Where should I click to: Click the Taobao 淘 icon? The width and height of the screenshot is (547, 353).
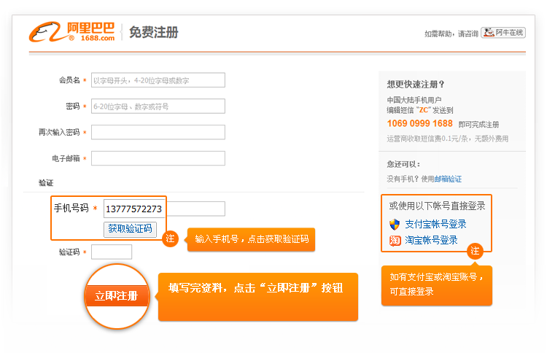pyautogui.click(x=395, y=241)
